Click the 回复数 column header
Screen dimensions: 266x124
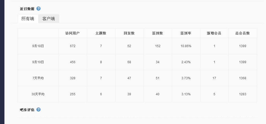[129, 33]
